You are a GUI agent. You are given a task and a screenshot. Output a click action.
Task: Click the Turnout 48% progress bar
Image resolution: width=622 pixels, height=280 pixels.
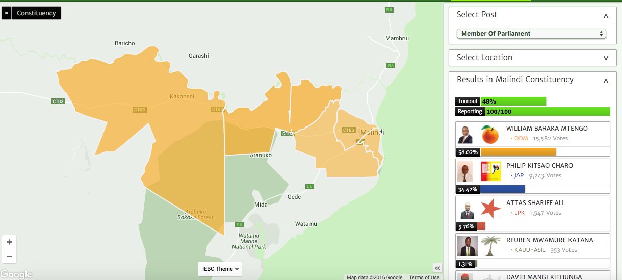point(513,101)
